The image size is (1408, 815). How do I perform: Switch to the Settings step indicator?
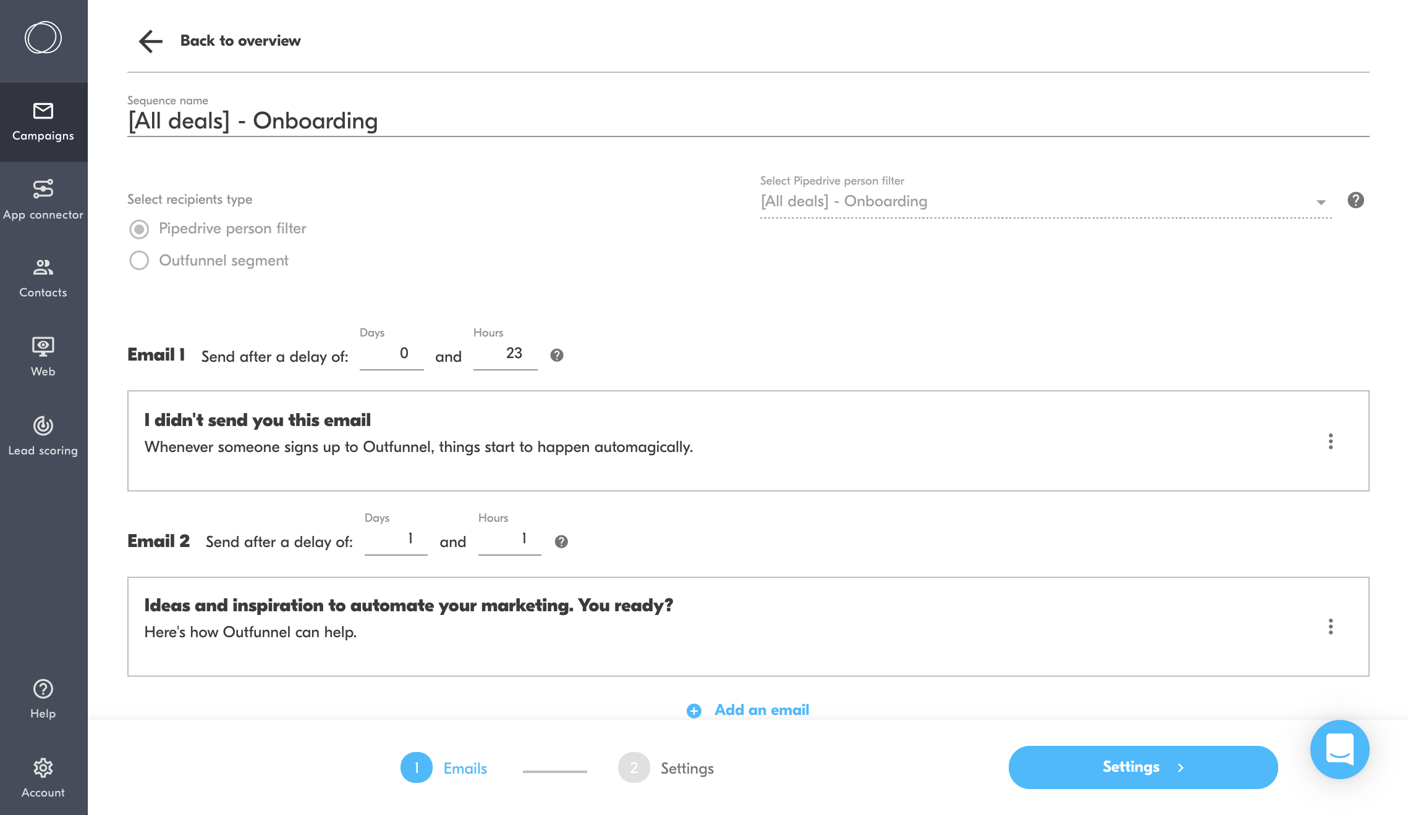(666, 767)
